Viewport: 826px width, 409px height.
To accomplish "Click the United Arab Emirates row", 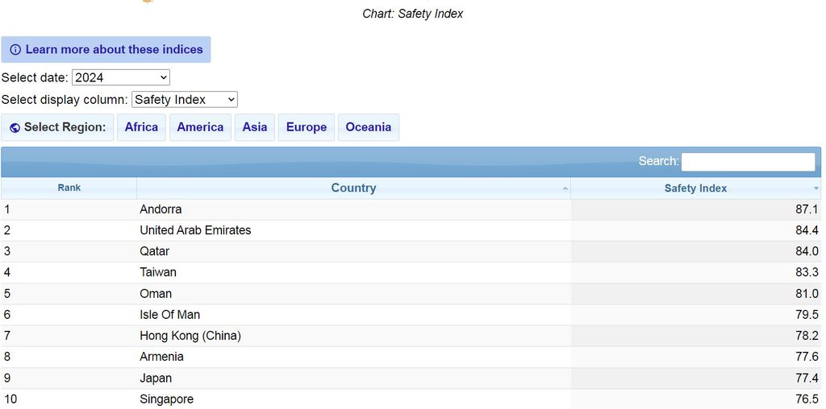I will click(x=195, y=230).
